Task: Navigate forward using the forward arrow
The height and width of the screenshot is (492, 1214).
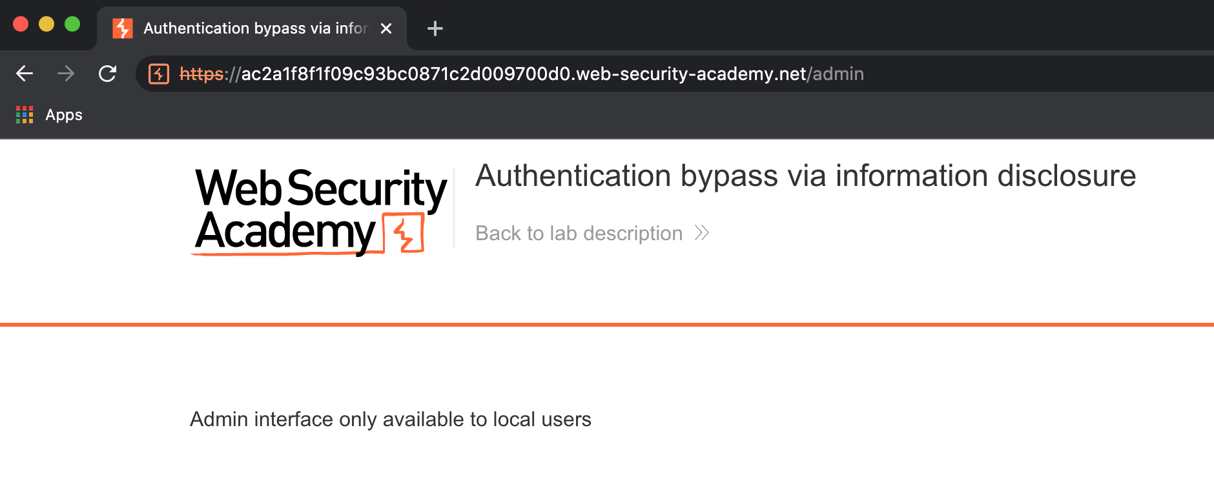Action: (66, 74)
